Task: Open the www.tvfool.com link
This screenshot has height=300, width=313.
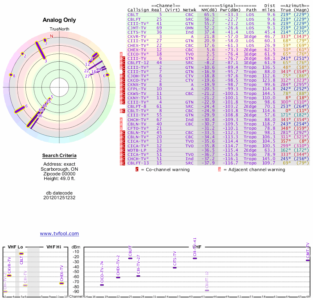Action: [59, 234]
